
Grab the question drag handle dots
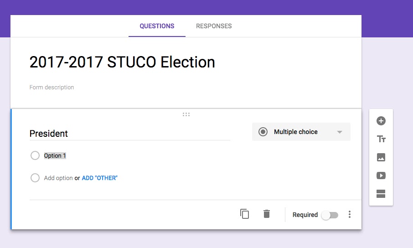186,114
